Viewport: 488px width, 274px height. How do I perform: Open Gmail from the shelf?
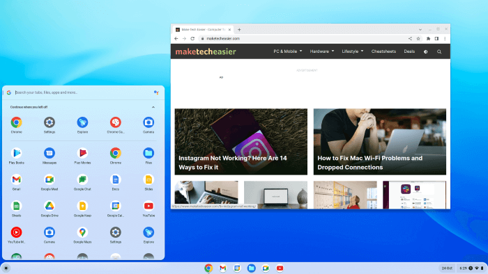point(223,268)
